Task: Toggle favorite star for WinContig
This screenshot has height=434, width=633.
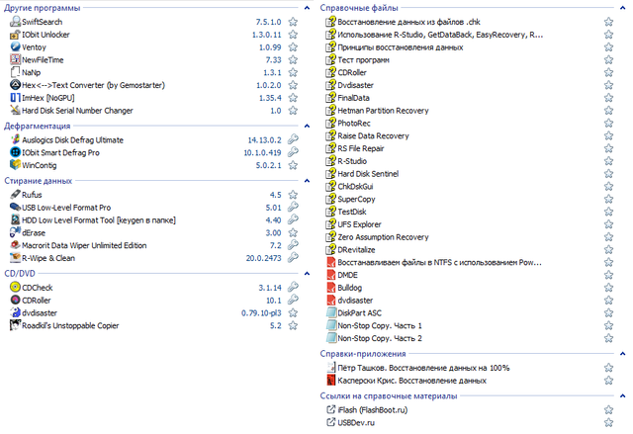Action: (293, 165)
